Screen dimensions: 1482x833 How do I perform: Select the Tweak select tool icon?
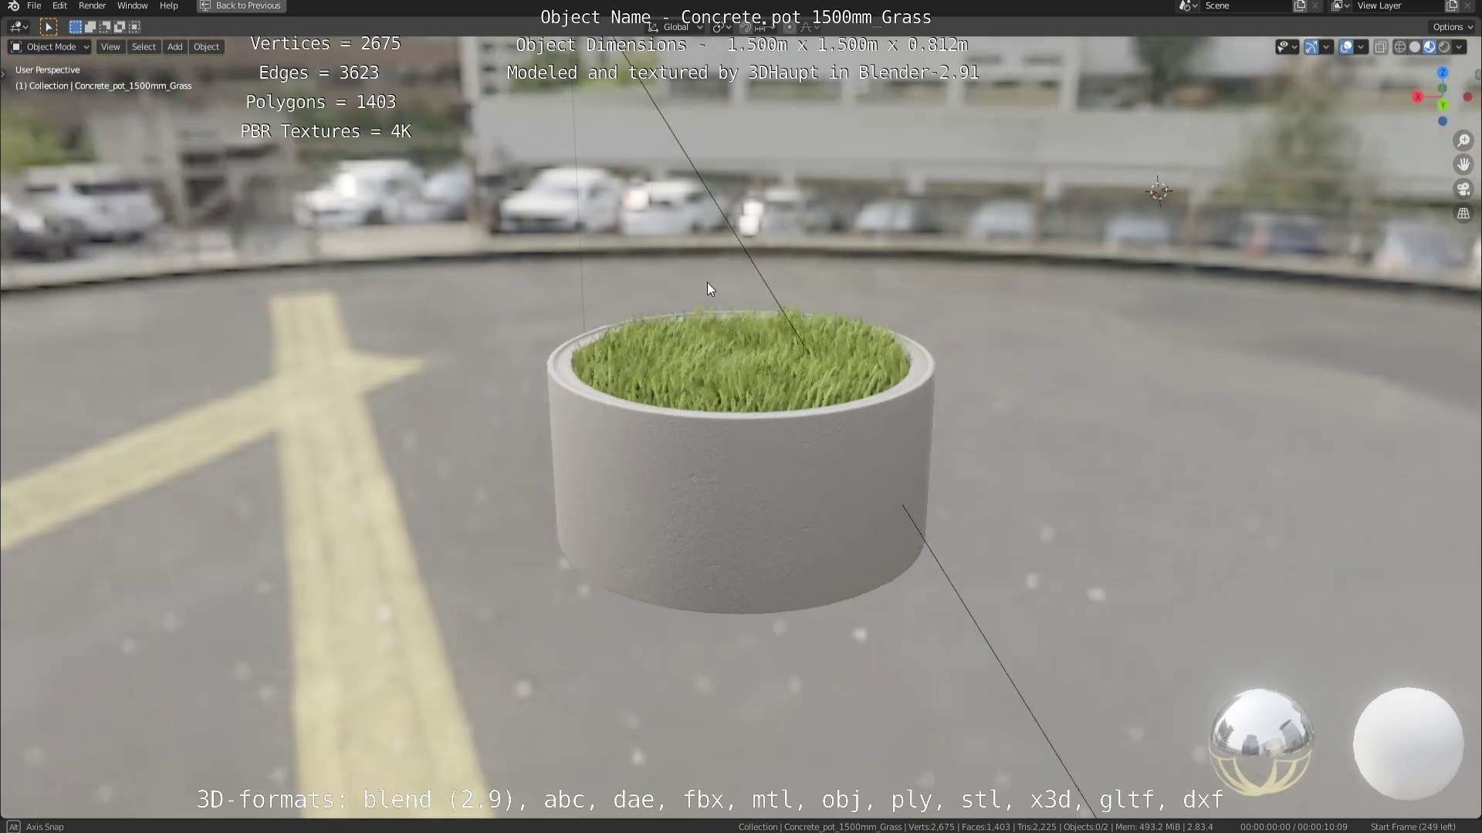tap(48, 27)
